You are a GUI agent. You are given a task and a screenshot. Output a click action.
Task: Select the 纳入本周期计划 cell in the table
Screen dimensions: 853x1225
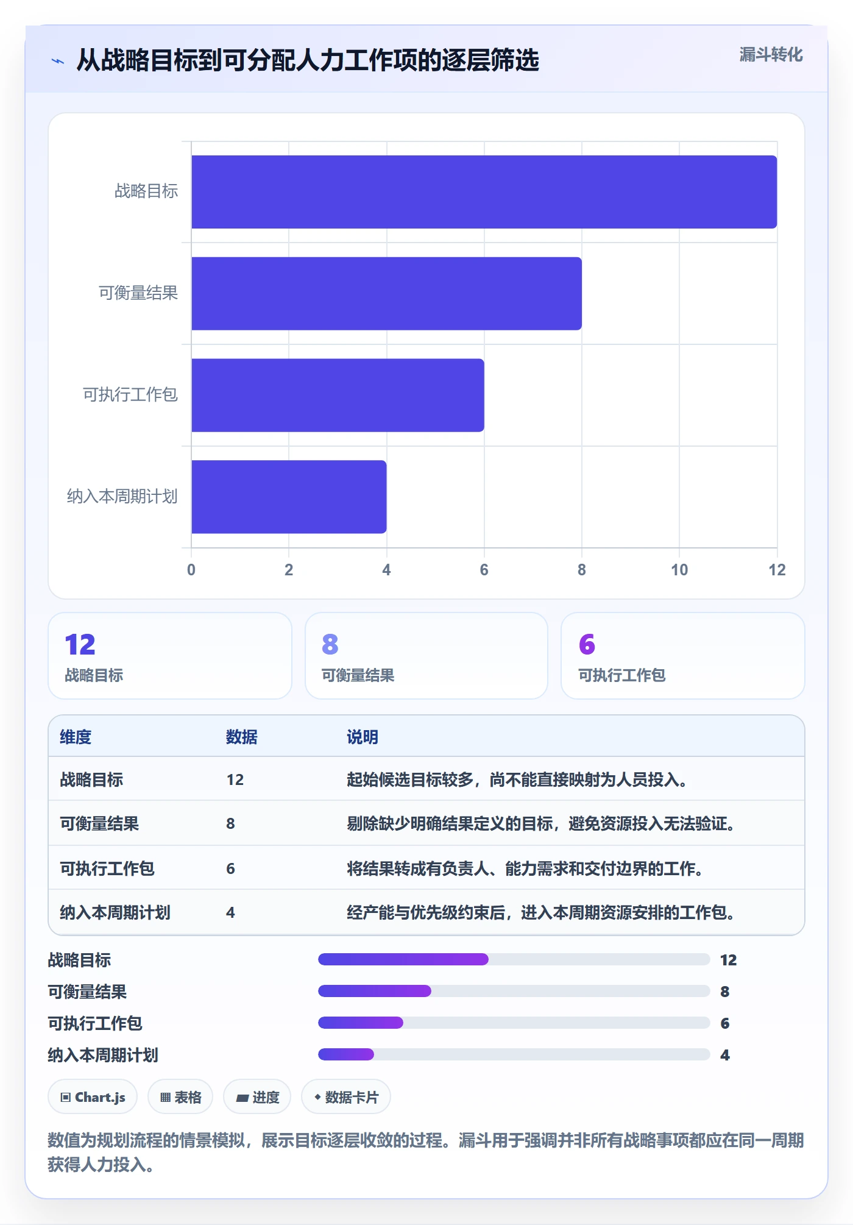[115, 912]
